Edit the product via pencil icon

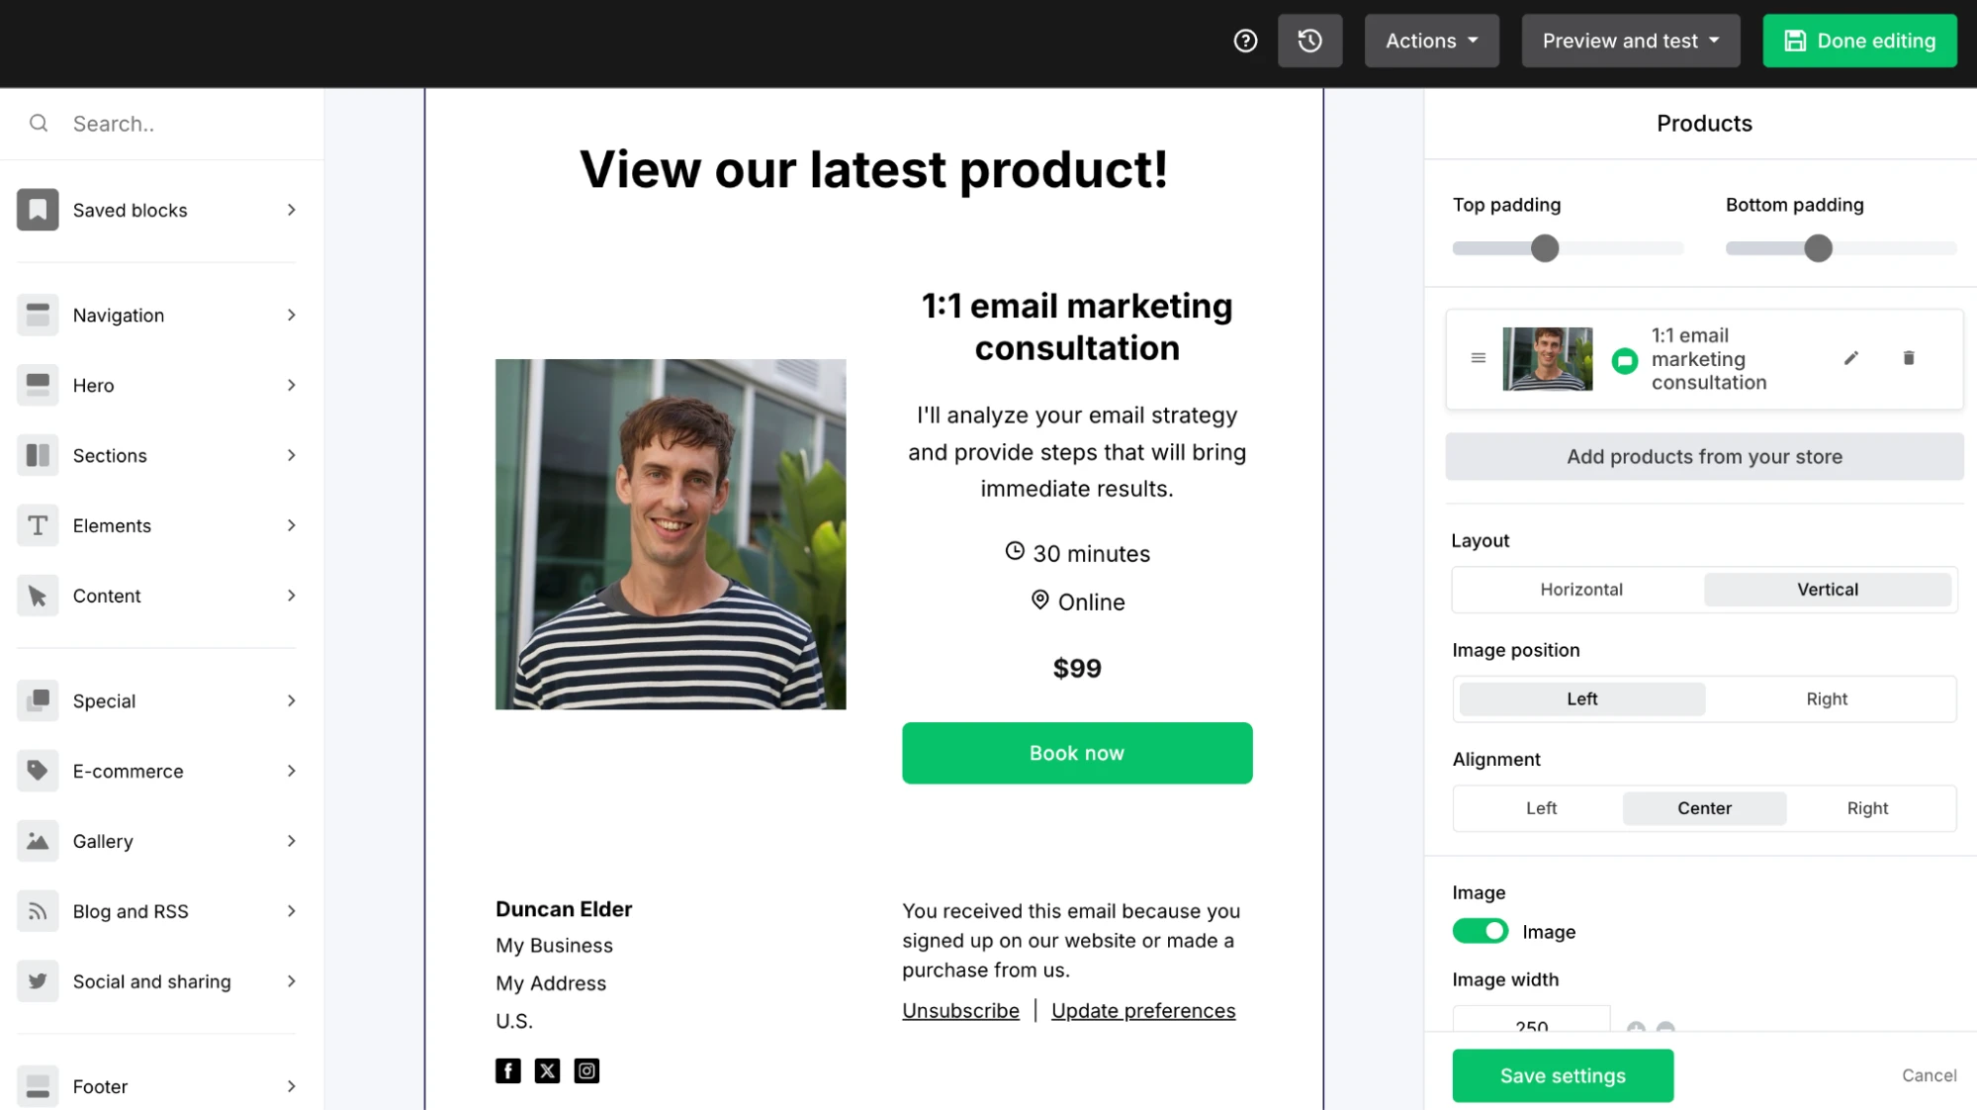(1850, 358)
